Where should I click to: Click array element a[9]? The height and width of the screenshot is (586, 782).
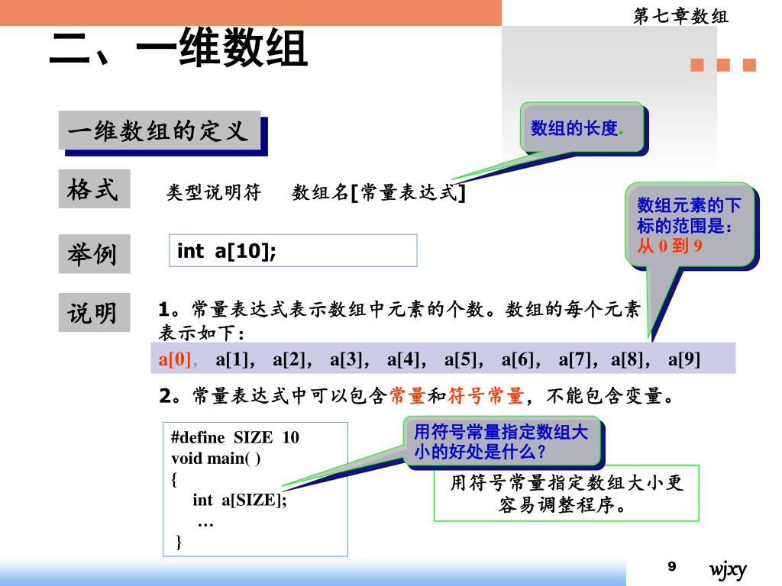(x=684, y=359)
